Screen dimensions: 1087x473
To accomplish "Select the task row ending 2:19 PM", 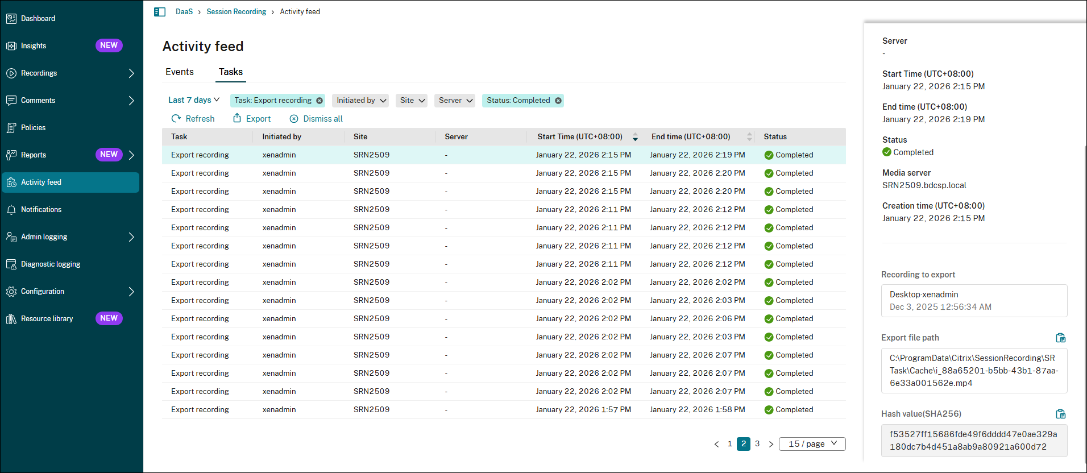I will point(504,155).
